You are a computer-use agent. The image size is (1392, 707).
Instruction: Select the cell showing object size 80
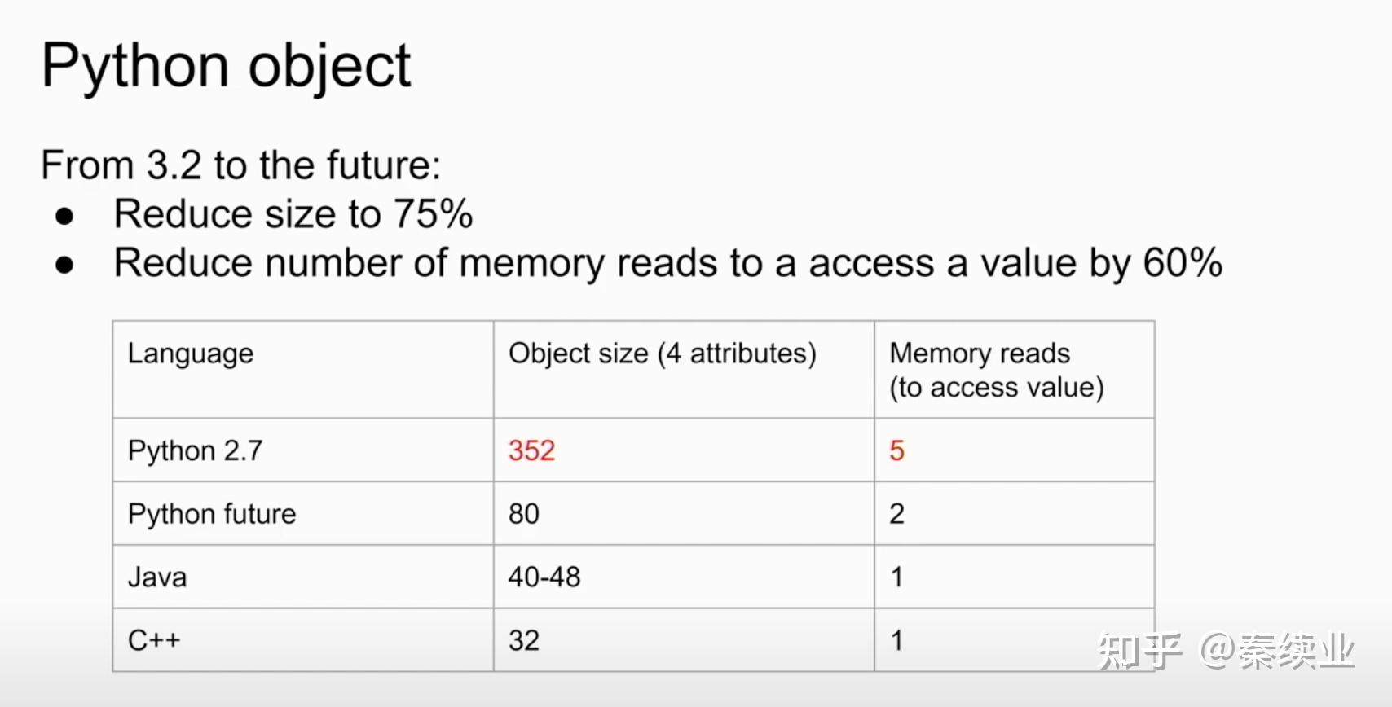[524, 514]
